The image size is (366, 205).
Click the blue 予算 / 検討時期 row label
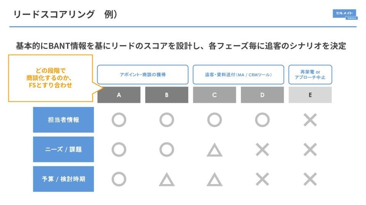[x=63, y=179]
